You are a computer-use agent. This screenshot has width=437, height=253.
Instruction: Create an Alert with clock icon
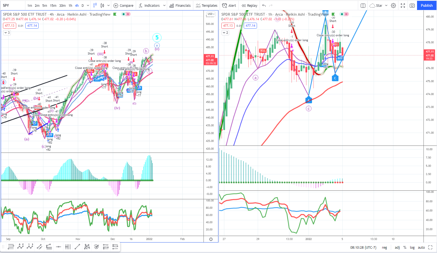[x=229, y=5]
